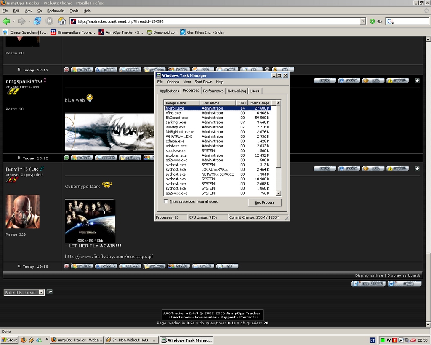
Task: Switch to Men Without Hats taskbar window
Action: (131, 340)
